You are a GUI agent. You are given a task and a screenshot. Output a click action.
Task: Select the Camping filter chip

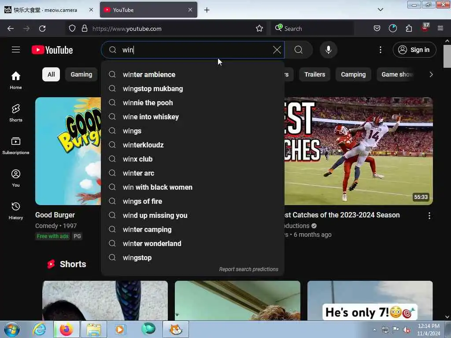(x=353, y=74)
